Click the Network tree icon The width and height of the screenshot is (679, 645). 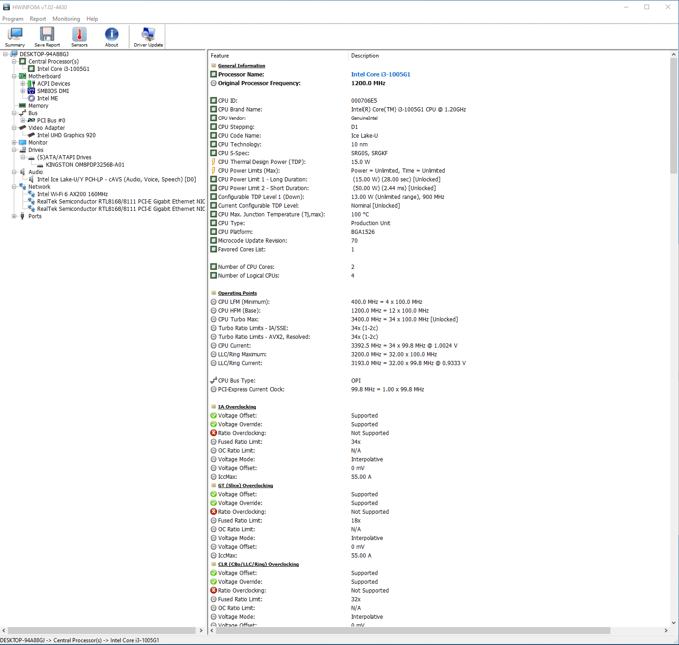click(23, 186)
